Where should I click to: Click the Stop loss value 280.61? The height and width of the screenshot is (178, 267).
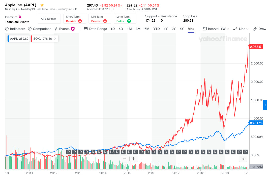pos(188,21)
